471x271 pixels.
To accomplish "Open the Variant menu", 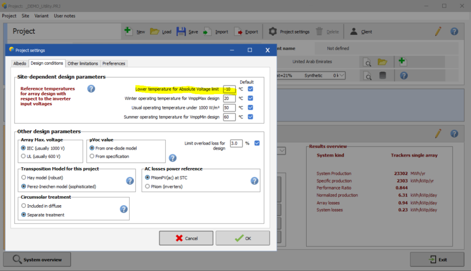I will click(41, 15).
